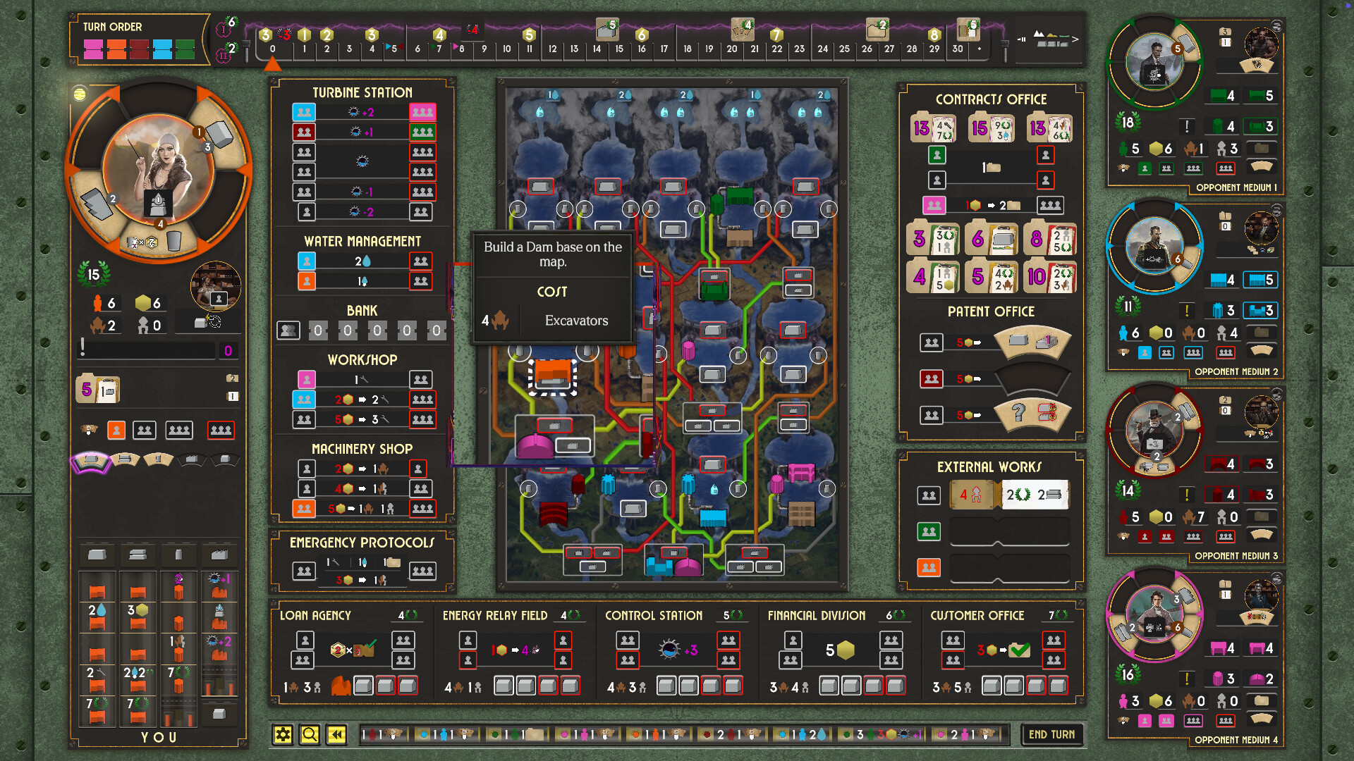Click the rewind history icon
The width and height of the screenshot is (1354, 761).
pos(336,734)
